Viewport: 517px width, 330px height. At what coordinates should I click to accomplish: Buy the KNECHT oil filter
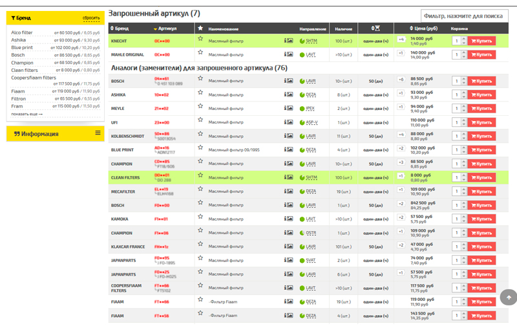[481, 41]
